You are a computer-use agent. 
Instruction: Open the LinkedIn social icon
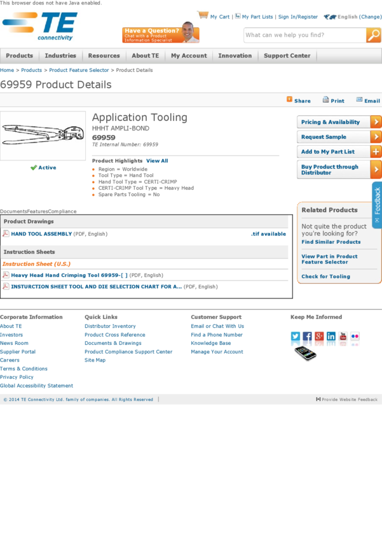click(x=331, y=336)
